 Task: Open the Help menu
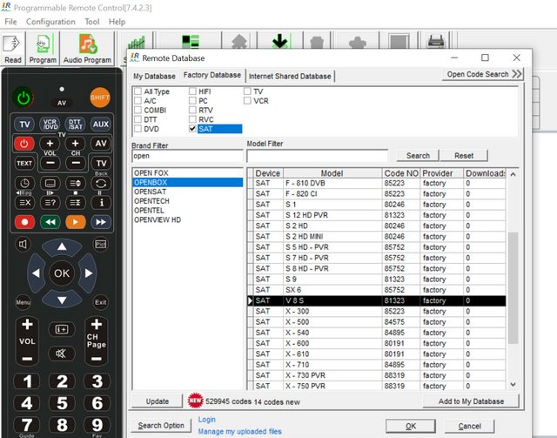[117, 22]
